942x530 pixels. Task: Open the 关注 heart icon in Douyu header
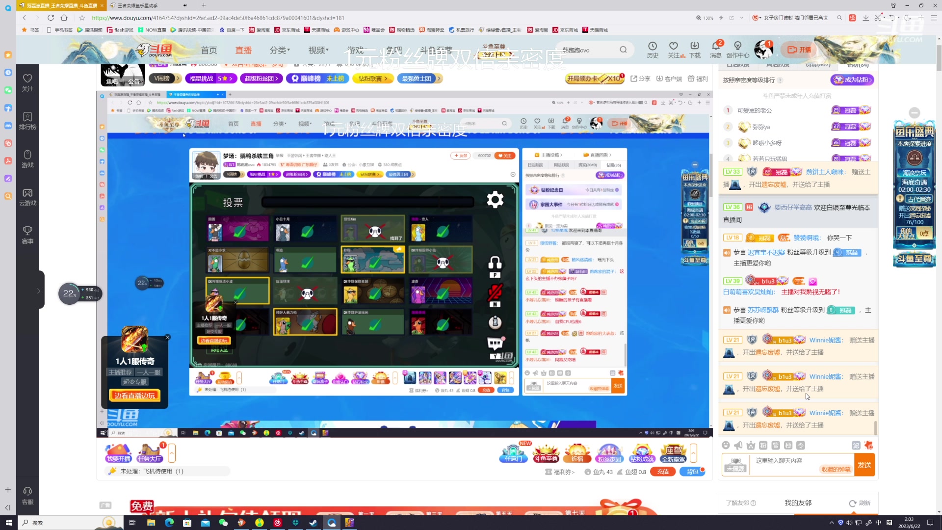click(x=674, y=50)
